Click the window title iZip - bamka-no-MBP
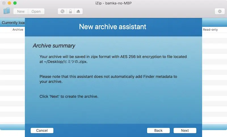 click(113, 3)
